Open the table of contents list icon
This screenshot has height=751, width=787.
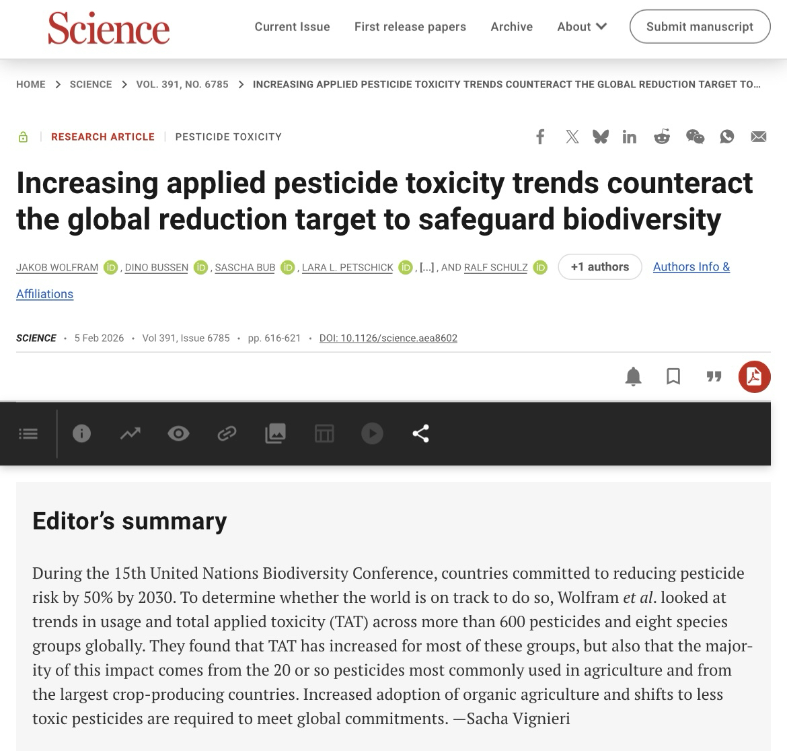tap(28, 433)
